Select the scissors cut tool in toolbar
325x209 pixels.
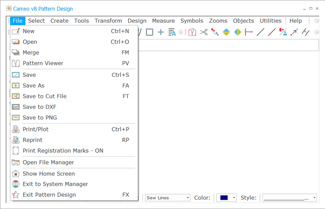click(203, 32)
